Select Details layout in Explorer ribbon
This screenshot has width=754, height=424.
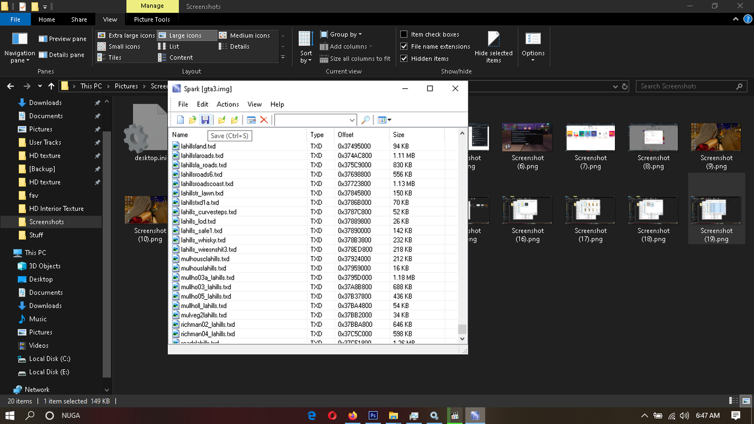pyautogui.click(x=234, y=47)
